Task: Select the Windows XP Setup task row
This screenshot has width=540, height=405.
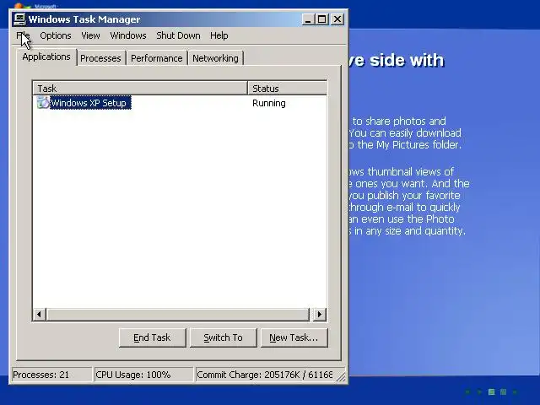Action: (x=180, y=103)
